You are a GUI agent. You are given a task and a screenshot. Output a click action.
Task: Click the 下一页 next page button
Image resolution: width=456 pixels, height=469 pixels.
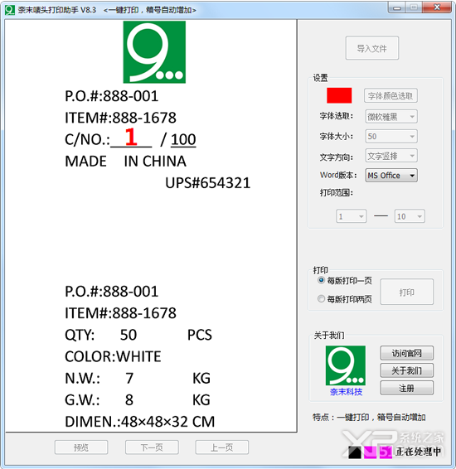coord(152,447)
